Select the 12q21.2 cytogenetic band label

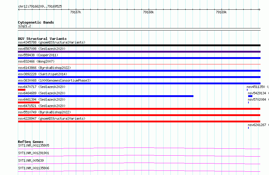24,26
